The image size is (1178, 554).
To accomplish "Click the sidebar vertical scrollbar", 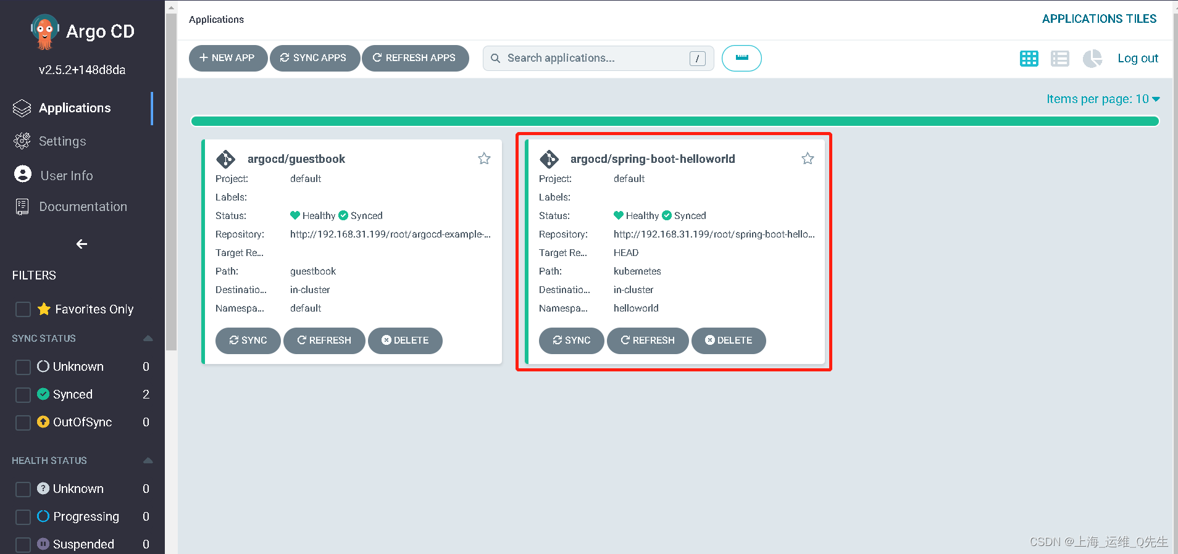I will coord(171,181).
